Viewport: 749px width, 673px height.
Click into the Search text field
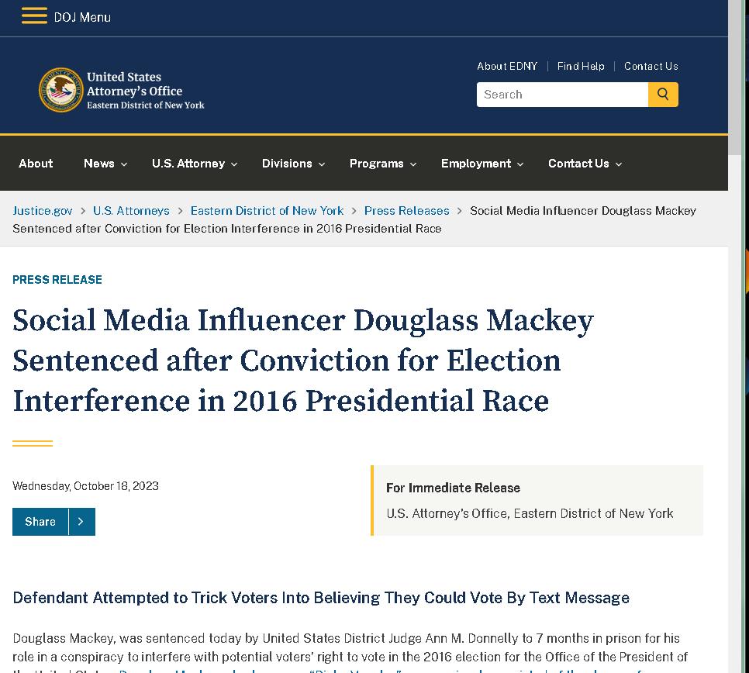pos(562,95)
